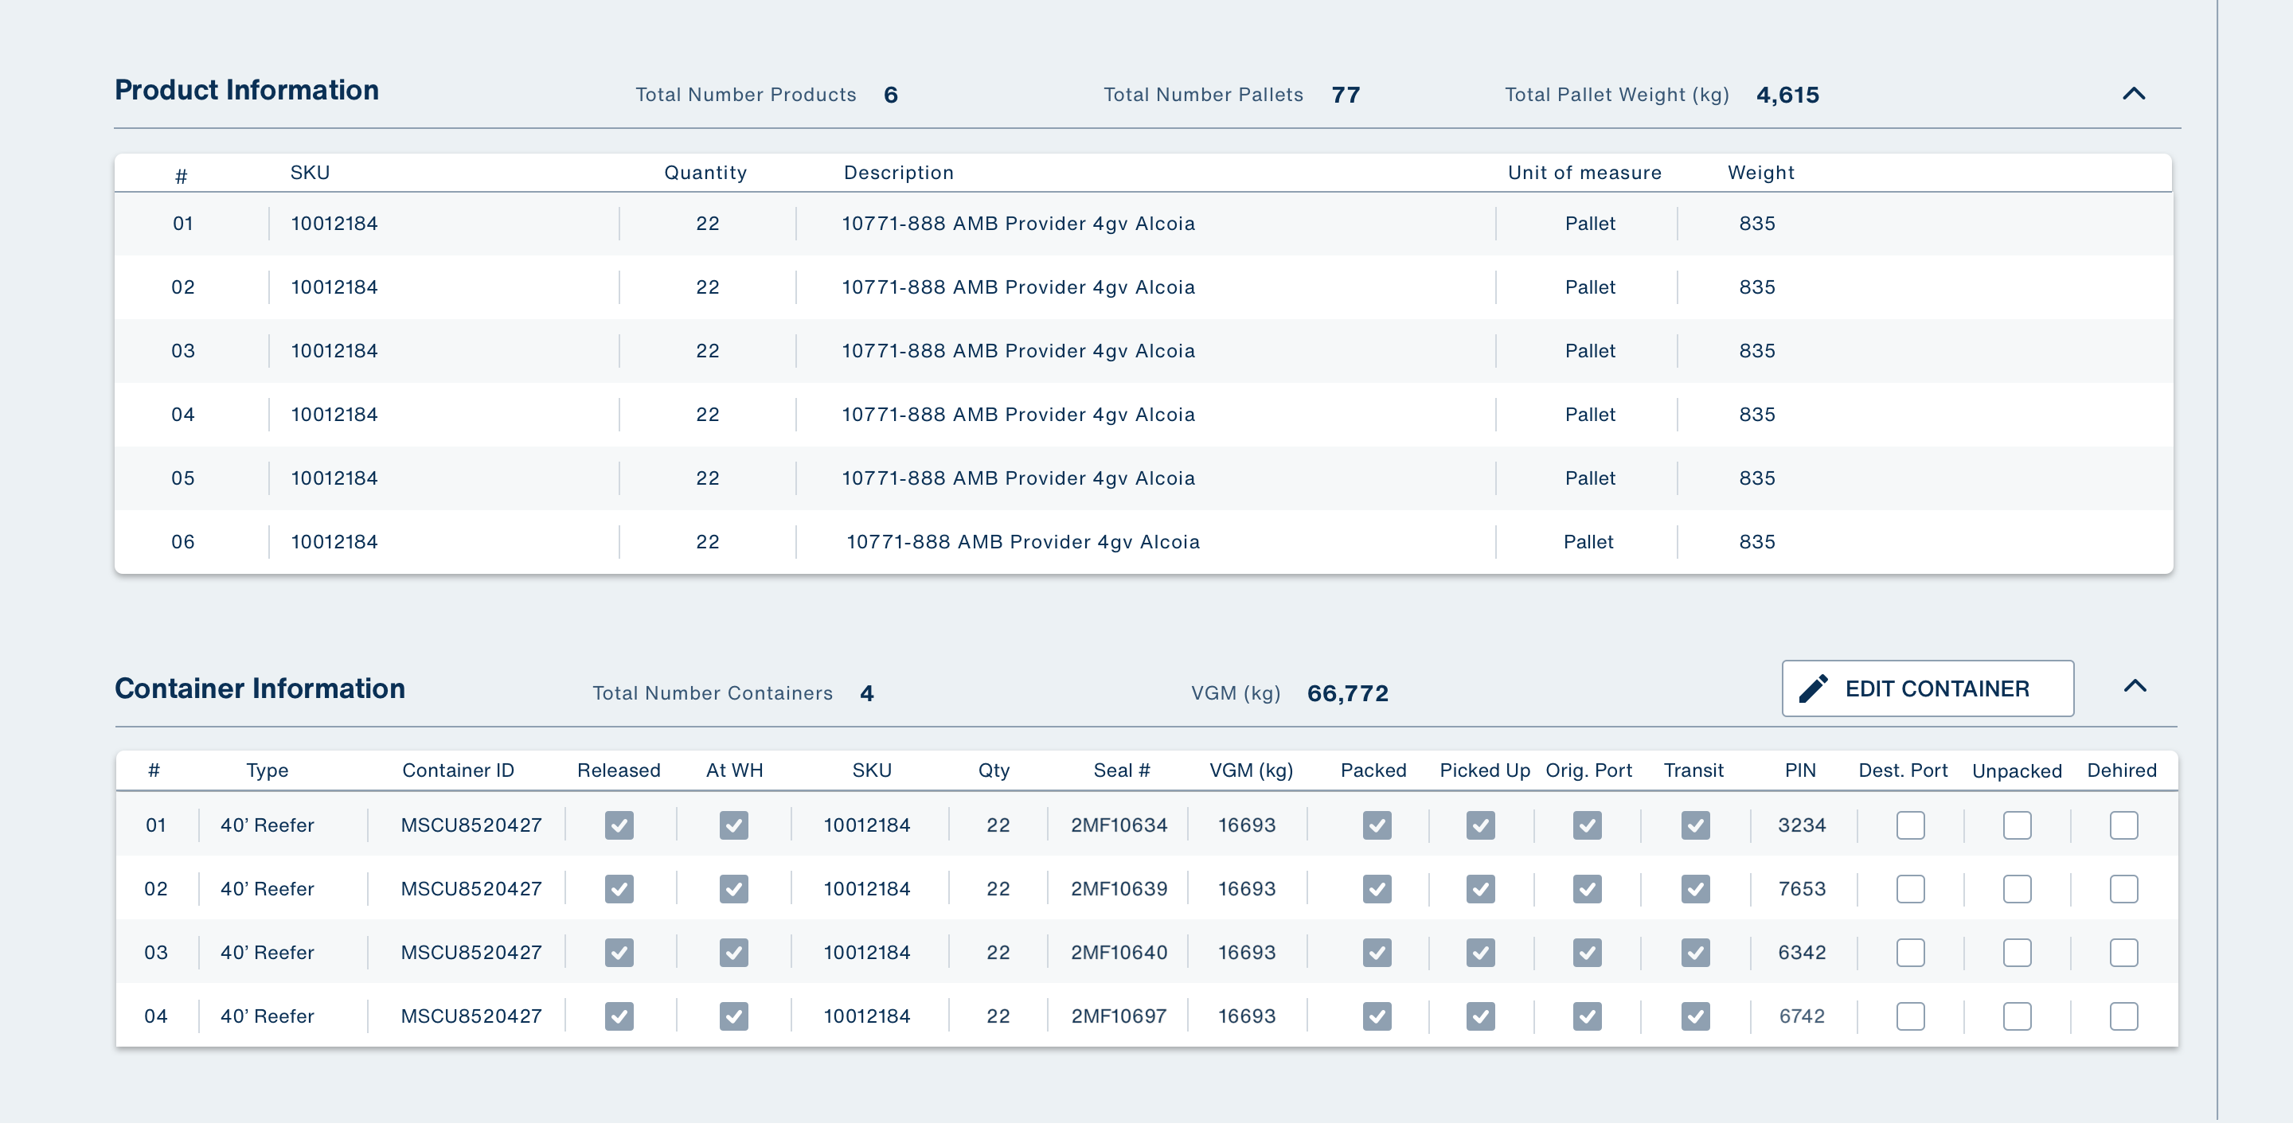Image resolution: width=2293 pixels, height=1131 pixels.
Task: Uncheck Picked Up for seal 2MF10639
Action: tap(1480, 888)
